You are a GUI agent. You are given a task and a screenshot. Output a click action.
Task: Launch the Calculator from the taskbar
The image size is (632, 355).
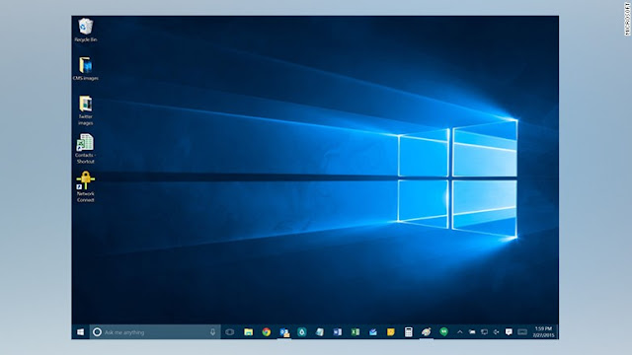408,332
